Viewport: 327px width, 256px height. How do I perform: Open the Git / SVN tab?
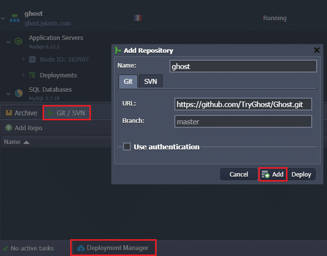point(67,113)
